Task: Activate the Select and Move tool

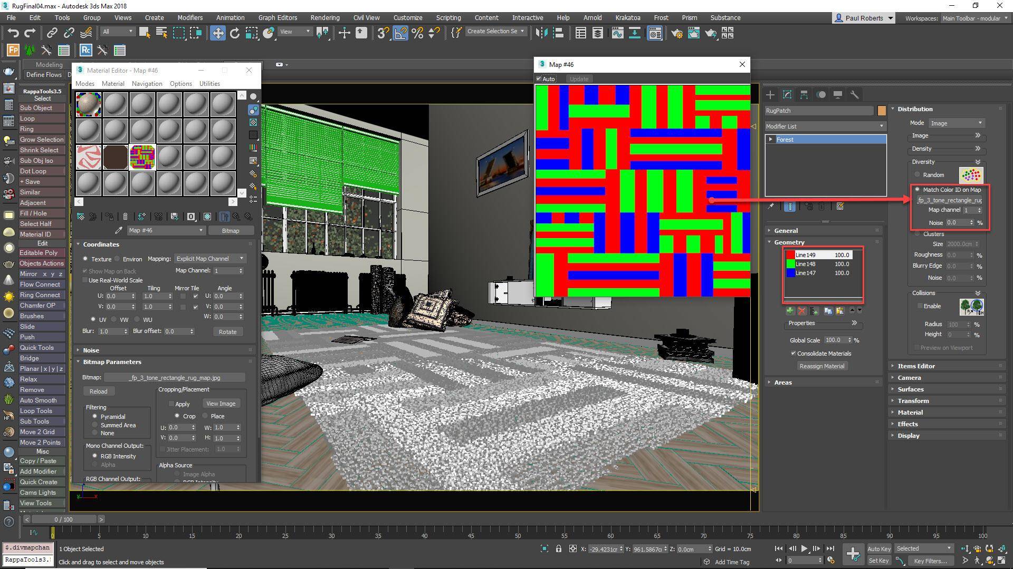Action: pos(218,33)
